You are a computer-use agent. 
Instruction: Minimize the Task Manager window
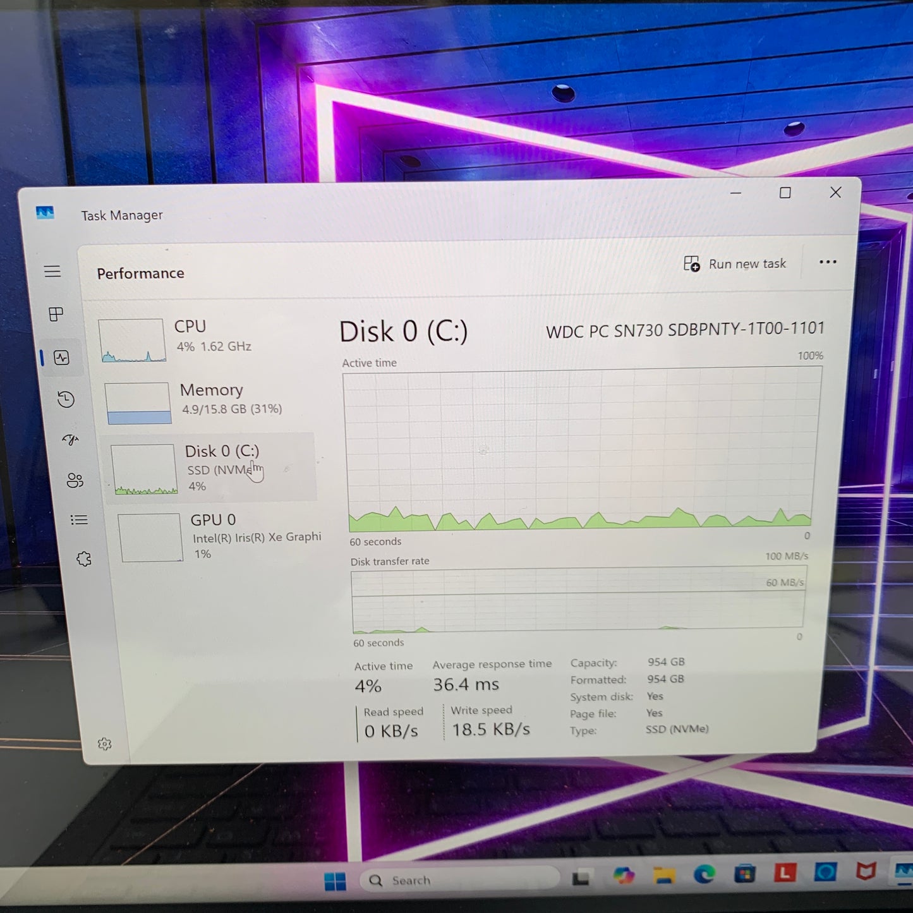735,193
